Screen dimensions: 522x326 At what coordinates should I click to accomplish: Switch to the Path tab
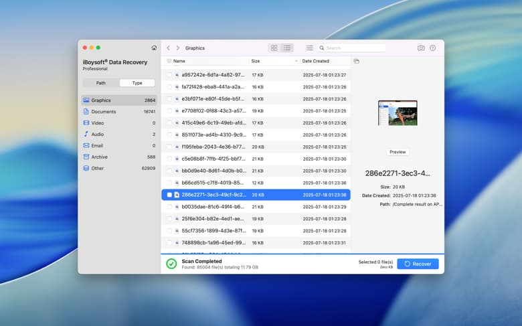[x=101, y=83]
